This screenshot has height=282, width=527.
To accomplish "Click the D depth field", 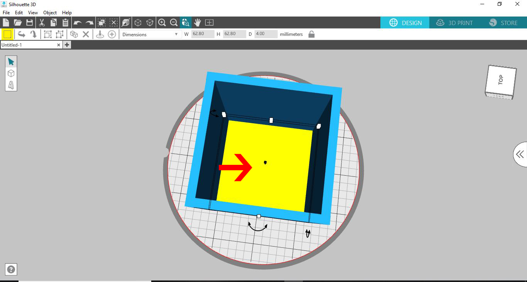I will [x=266, y=34].
